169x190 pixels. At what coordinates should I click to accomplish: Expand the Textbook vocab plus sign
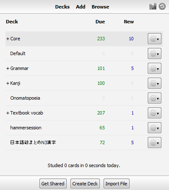click(x=8, y=113)
